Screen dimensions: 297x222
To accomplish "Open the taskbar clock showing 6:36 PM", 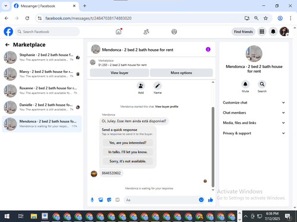I will coord(272,216).
